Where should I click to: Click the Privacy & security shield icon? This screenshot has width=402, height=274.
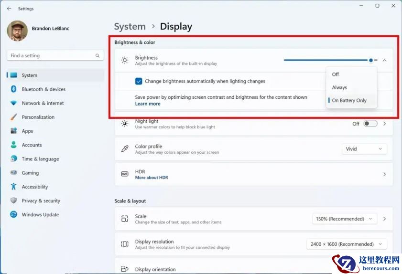point(13,200)
